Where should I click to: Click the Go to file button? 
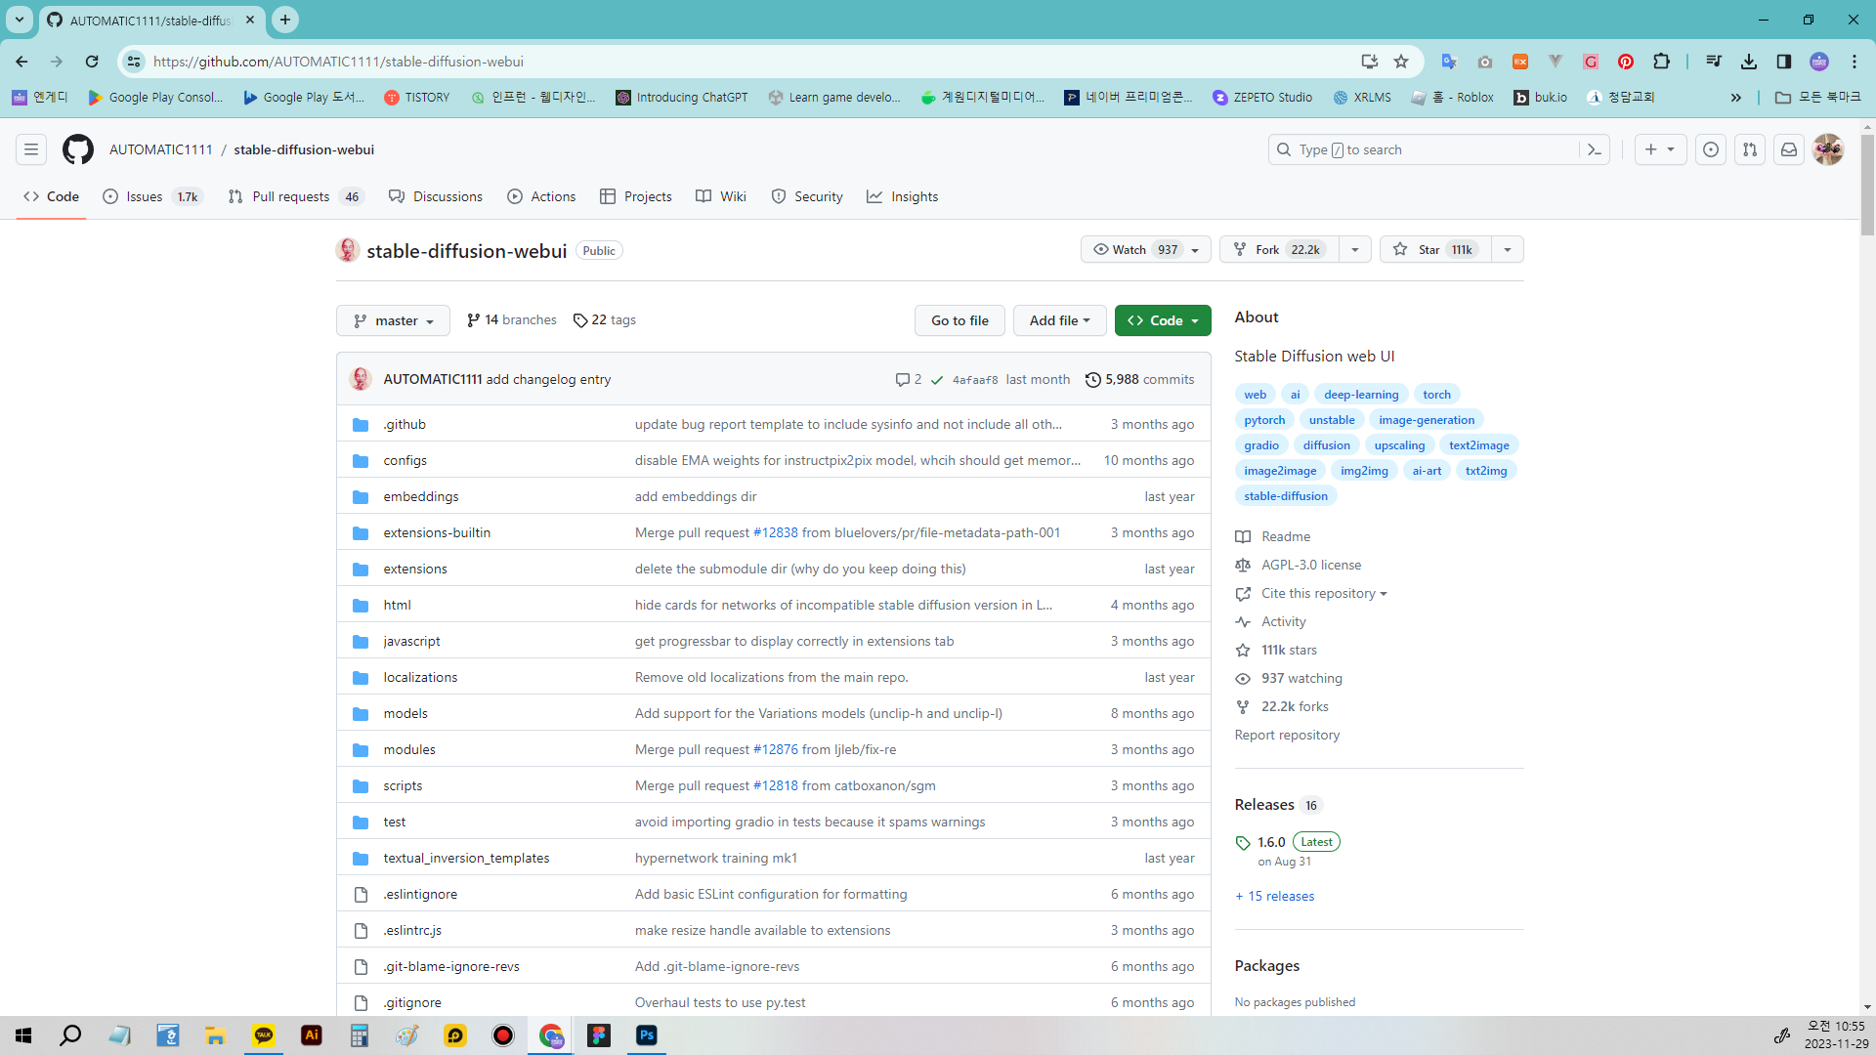pyautogui.click(x=959, y=320)
